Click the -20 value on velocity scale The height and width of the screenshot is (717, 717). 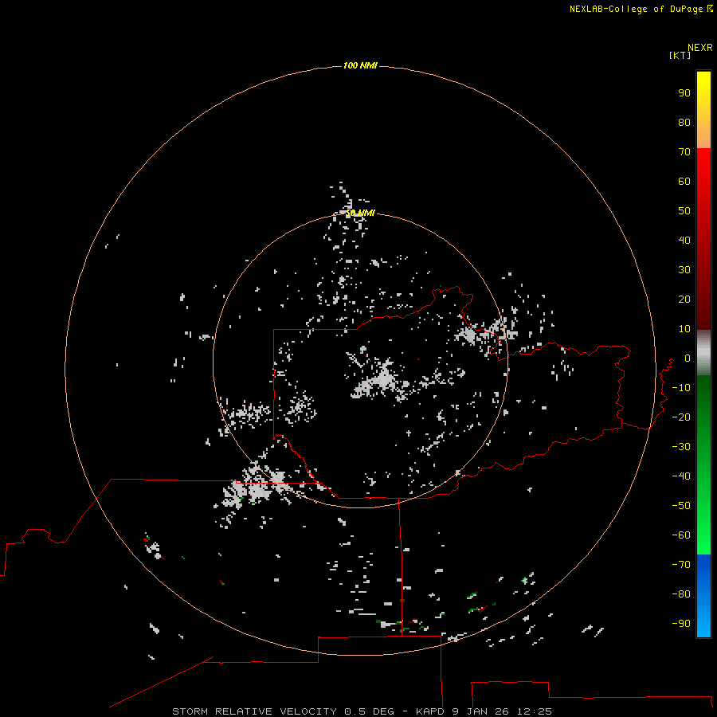(681, 417)
